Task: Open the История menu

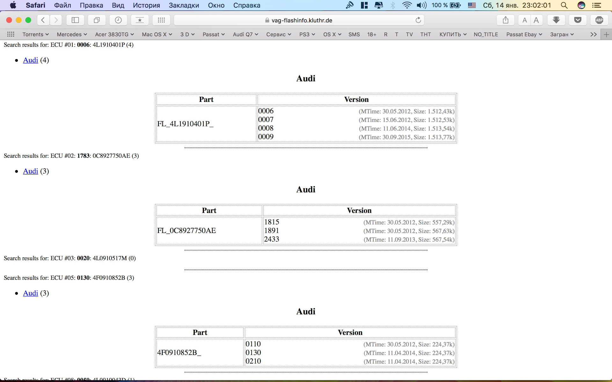Action: pyautogui.click(x=146, y=5)
